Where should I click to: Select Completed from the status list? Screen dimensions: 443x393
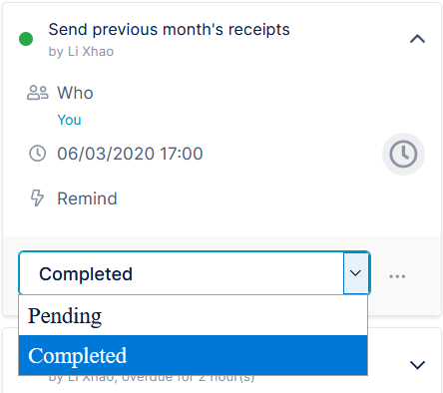click(194, 355)
